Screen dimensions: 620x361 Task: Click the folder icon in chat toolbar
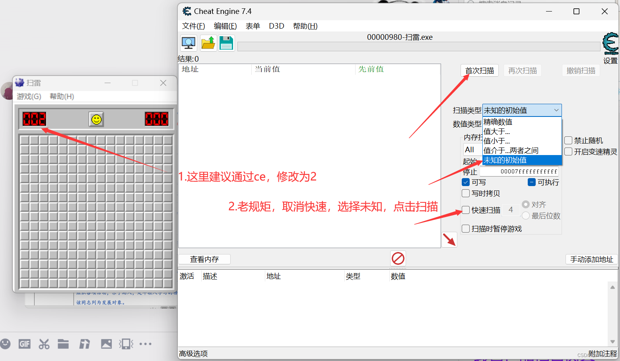tap(63, 344)
